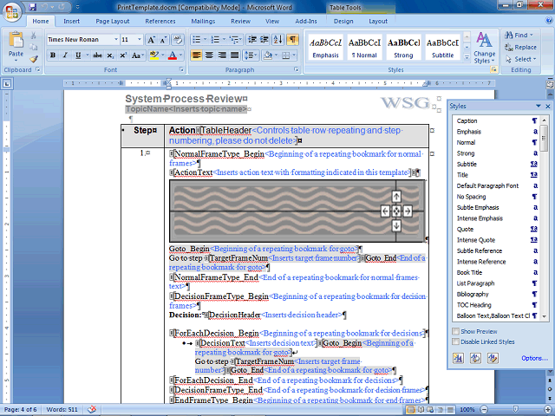Open the font size dropdown

140,40
